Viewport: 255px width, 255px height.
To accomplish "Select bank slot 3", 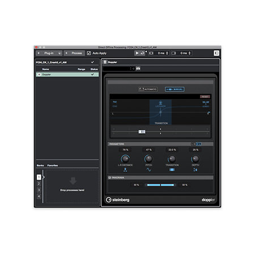I will click(39, 190).
